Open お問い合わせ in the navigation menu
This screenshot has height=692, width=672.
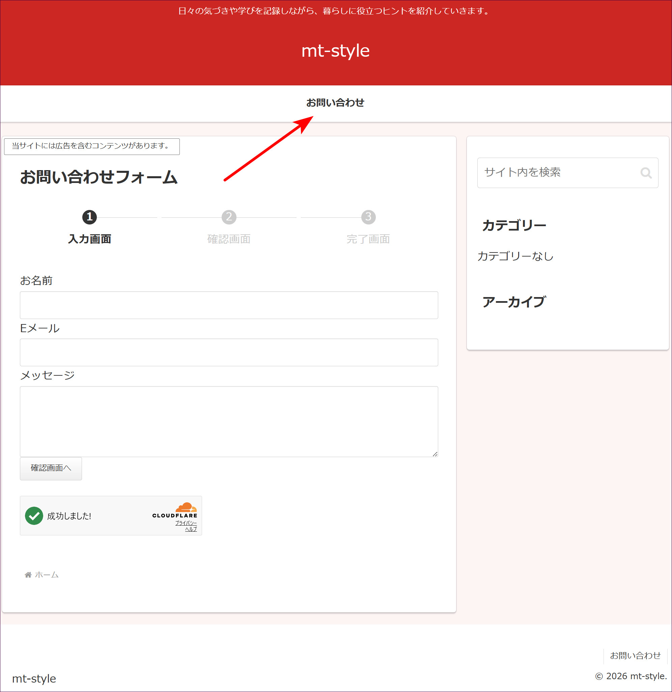(x=335, y=103)
